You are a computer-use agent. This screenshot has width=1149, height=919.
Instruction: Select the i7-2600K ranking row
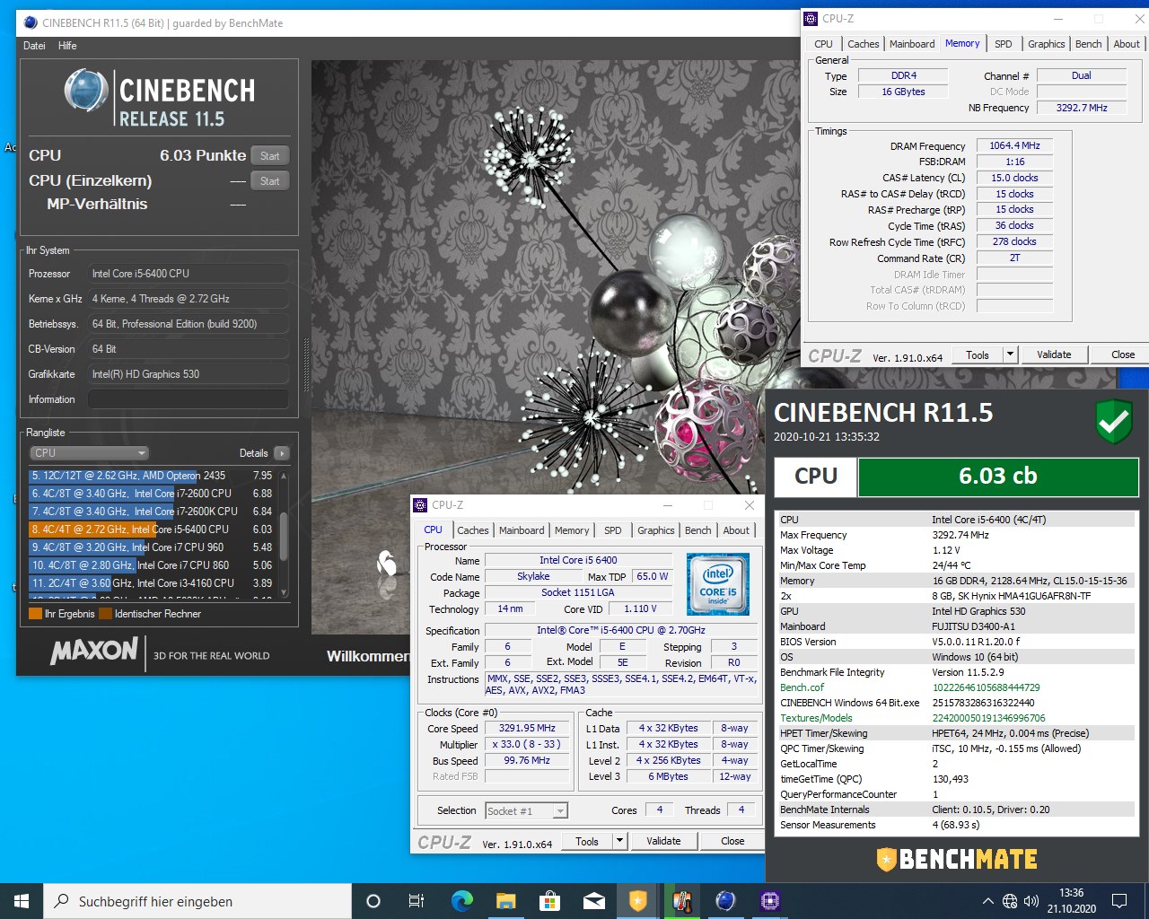tap(153, 512)
